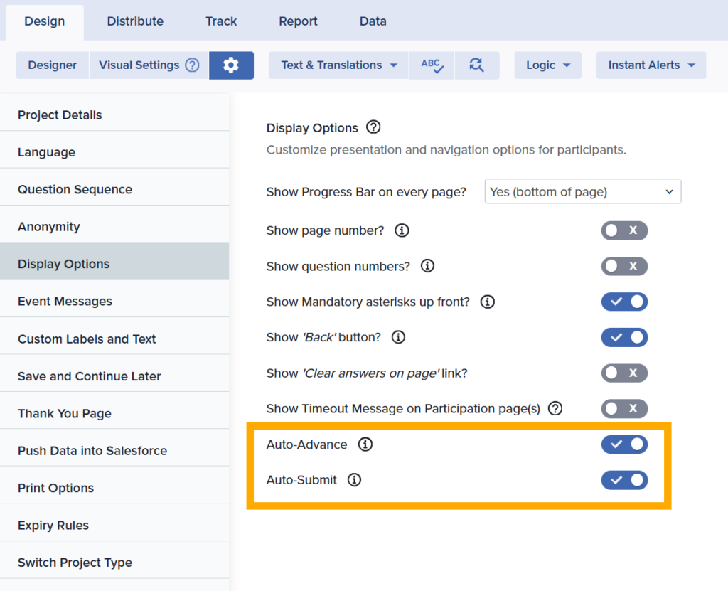Open the Report tab

click(x=298, y=21)
